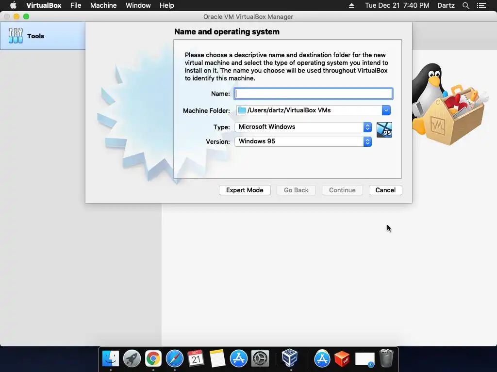The height and width of the screenshot is (372, 497).
Task: Open VirtualBox from the dock
Action: tap(290, 358)
